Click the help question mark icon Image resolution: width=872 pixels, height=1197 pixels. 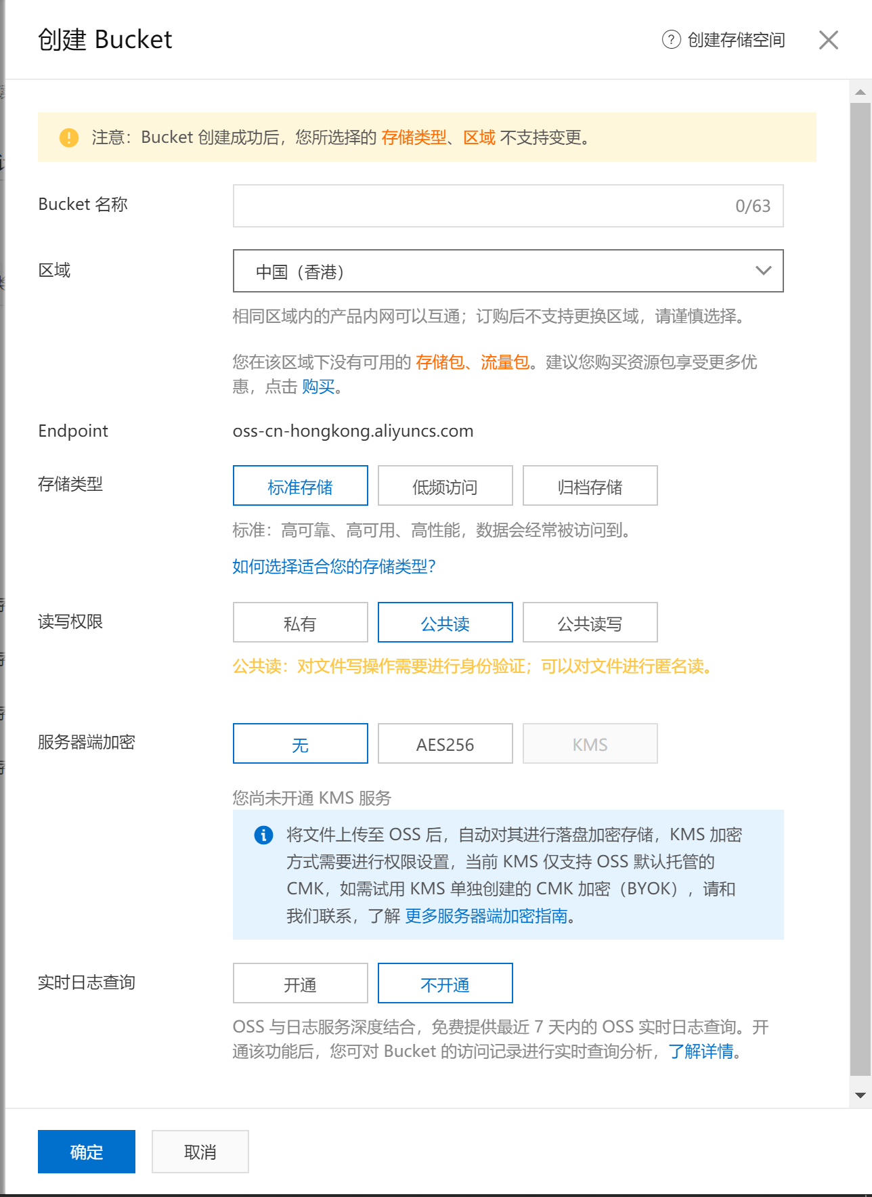click(x=670, y=40)
